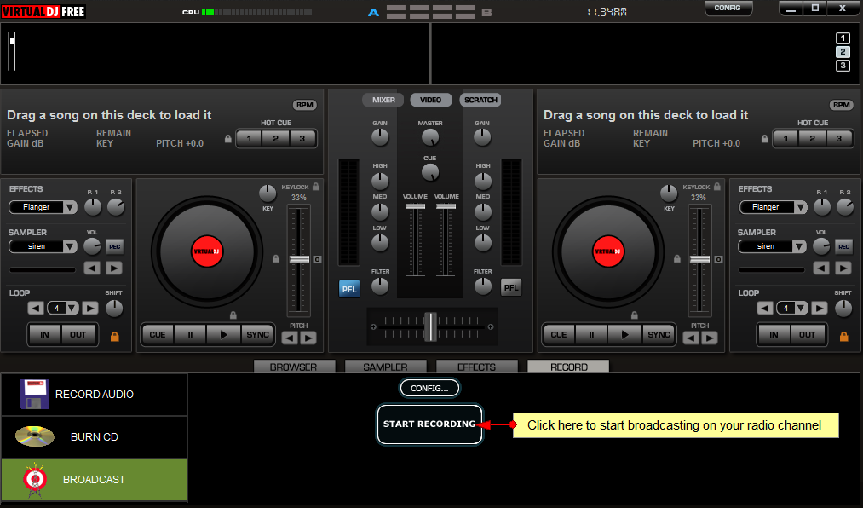This screenshot has height=508, width=863.
Task: Switch to the Browser tab
Action: pyautogui.click(x=294, y=367)
